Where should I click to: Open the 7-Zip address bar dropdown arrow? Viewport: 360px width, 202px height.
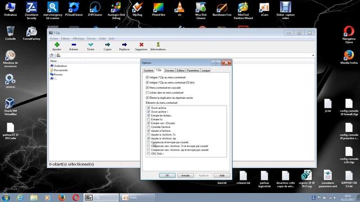[313, 55]
